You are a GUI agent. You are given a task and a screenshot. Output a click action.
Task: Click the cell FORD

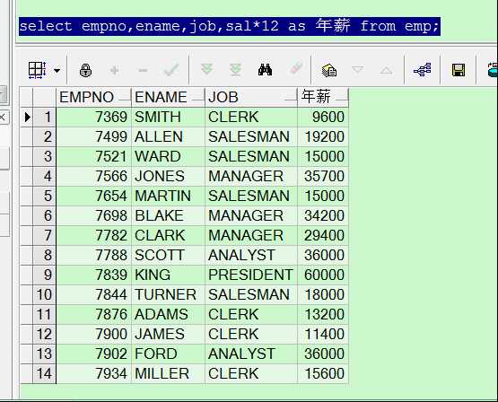168,354
